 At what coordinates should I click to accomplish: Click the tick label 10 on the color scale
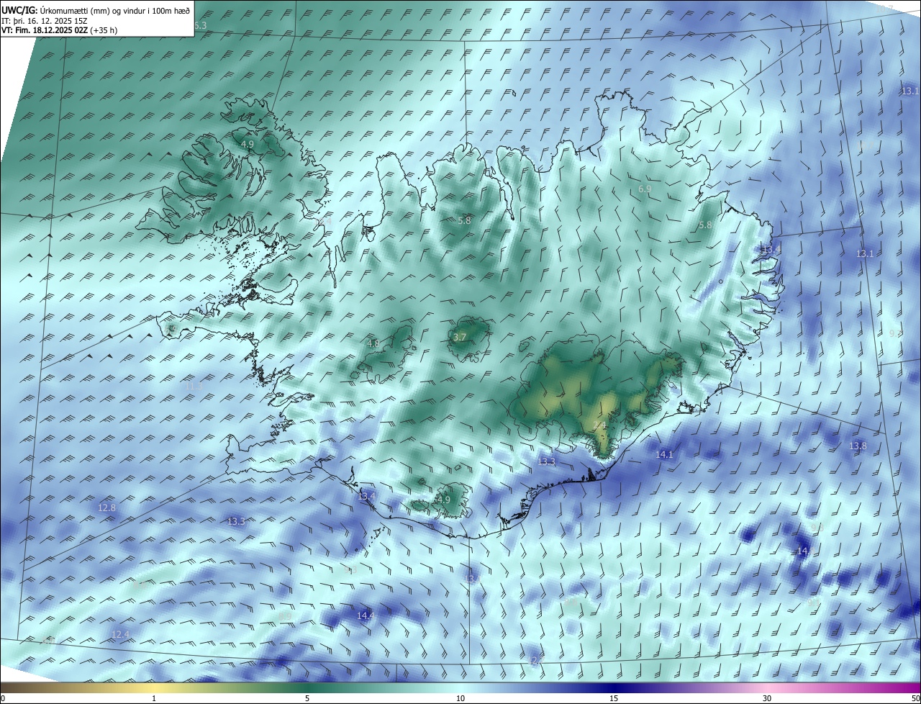[x=460, y=698]
